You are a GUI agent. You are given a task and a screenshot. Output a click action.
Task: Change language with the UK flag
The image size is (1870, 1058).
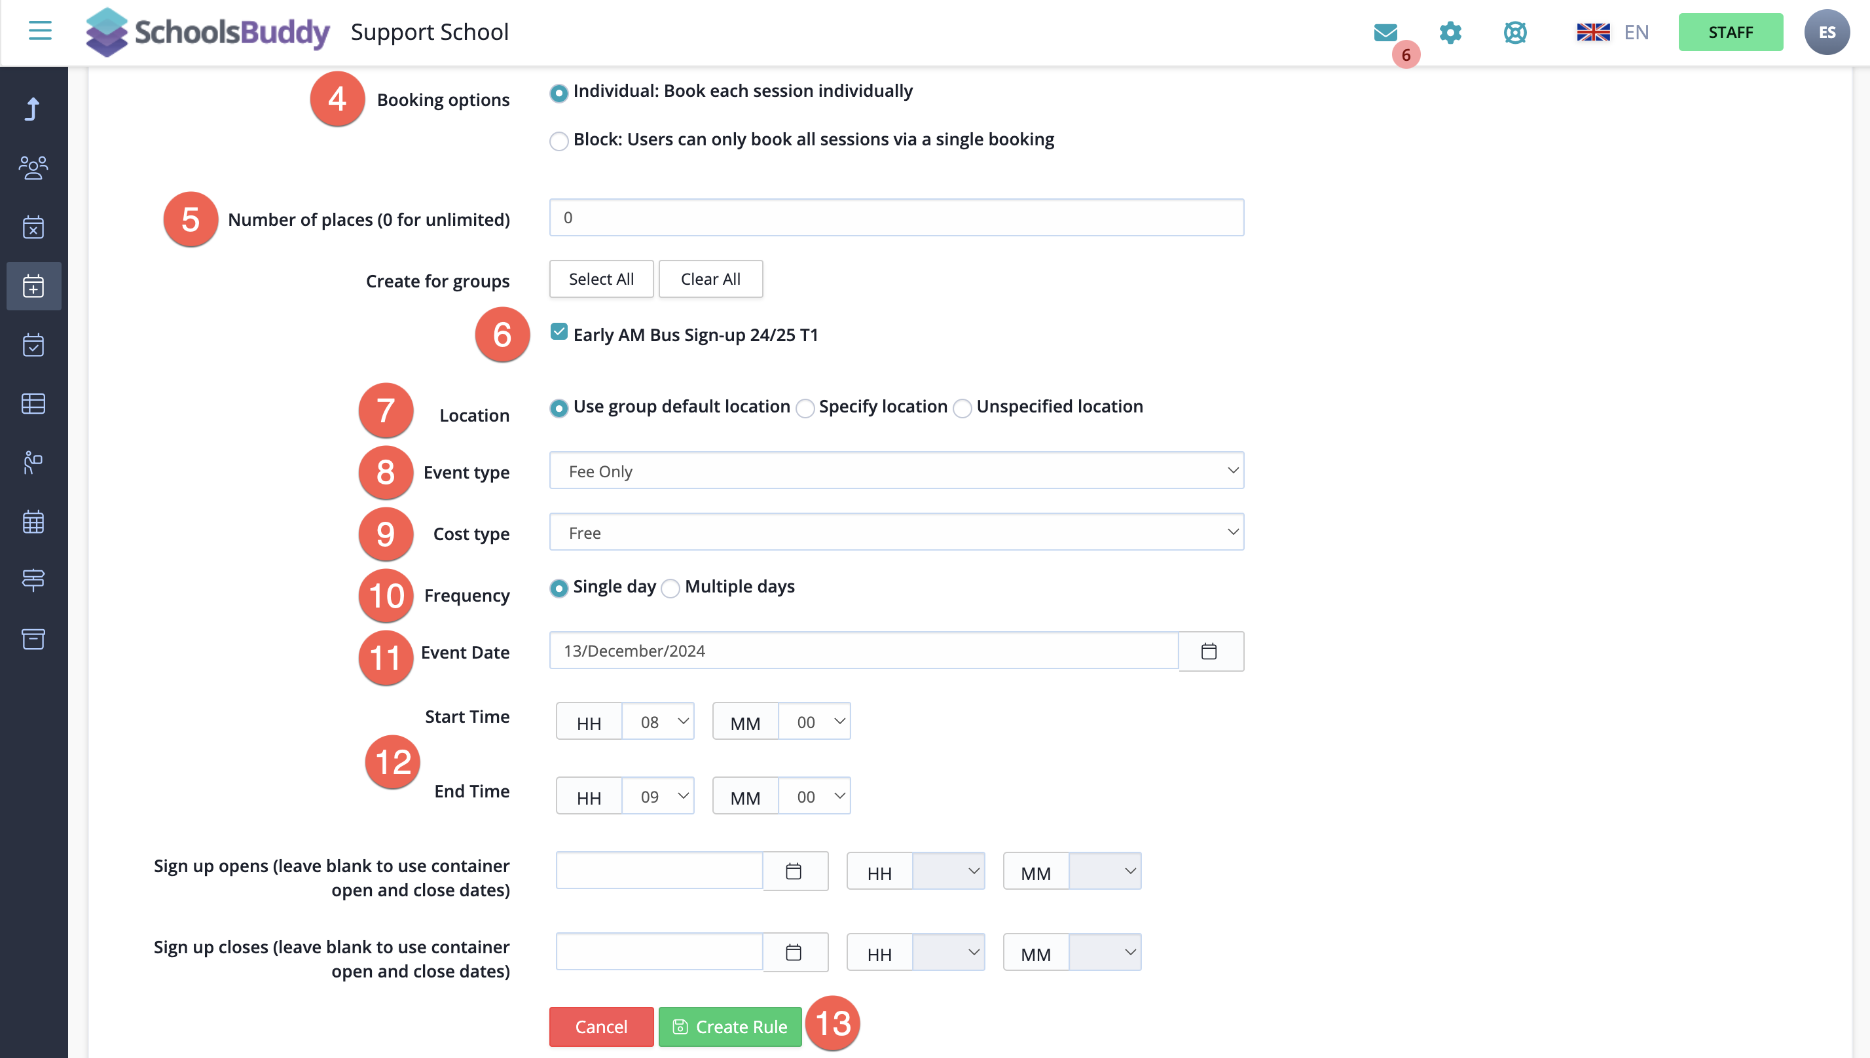click(x=1593, y=32)
